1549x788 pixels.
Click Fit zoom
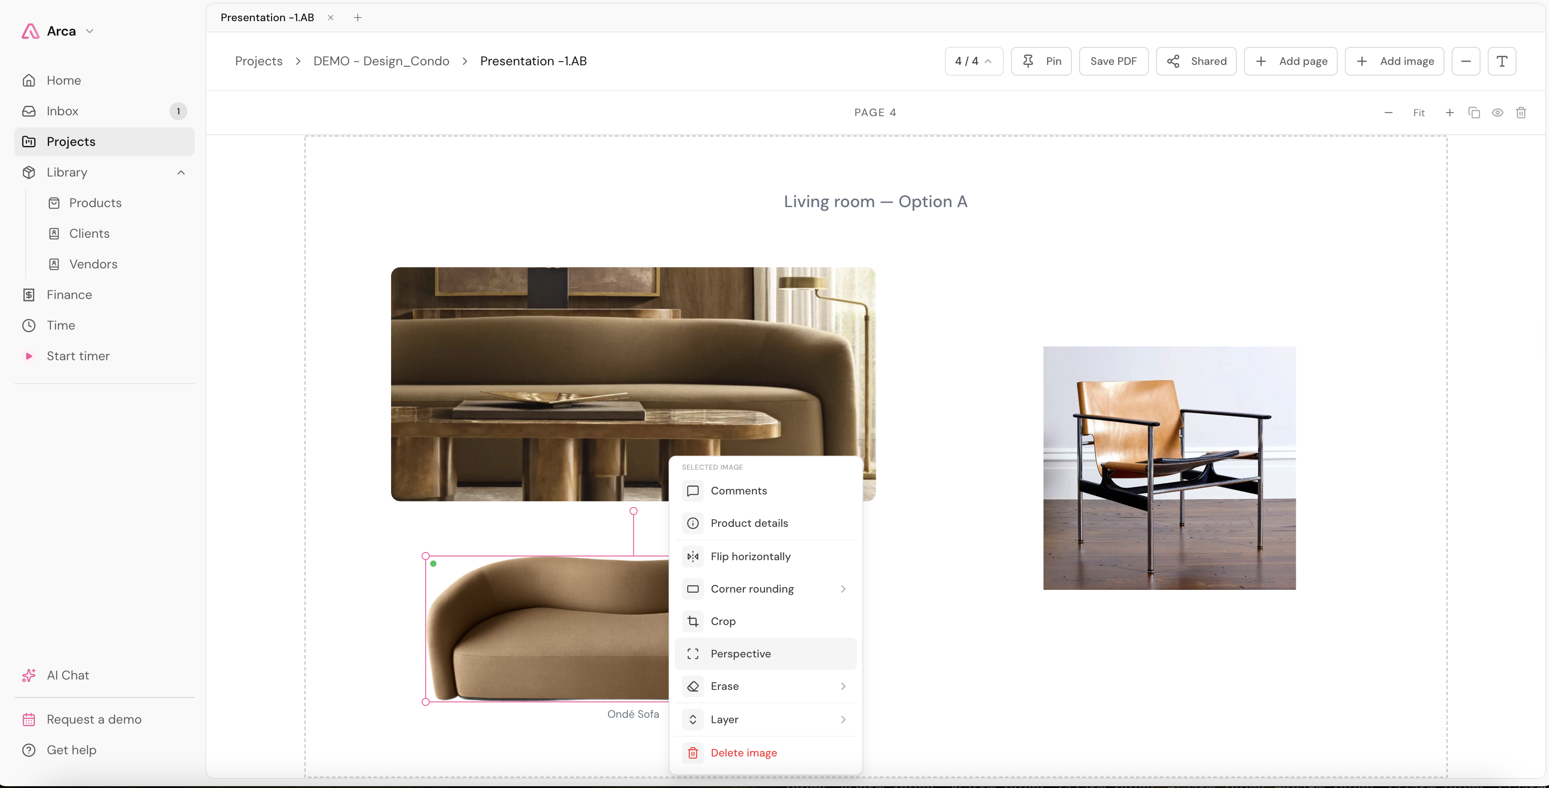1419,113
